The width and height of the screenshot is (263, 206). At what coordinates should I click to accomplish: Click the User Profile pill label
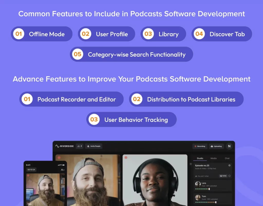[x=112, y=34]
